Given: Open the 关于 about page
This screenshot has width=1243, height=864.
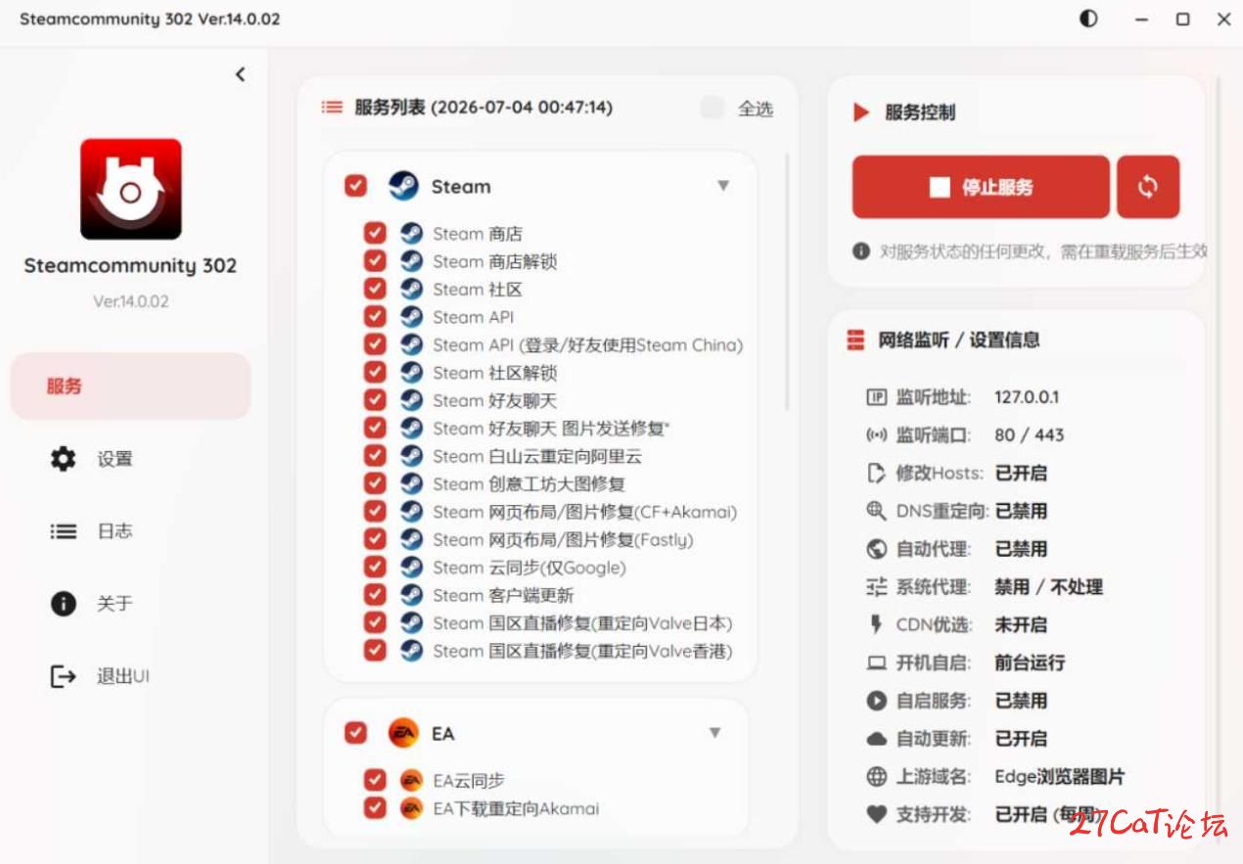Looking at the screenshot, I should 130,604.
